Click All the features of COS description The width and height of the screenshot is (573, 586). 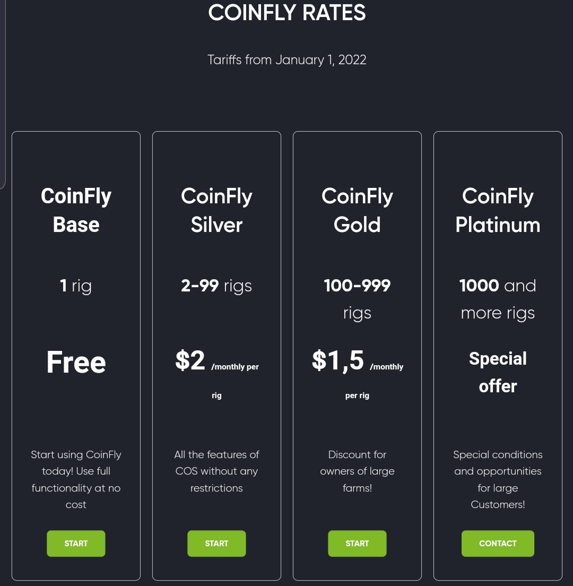point(216,471)
